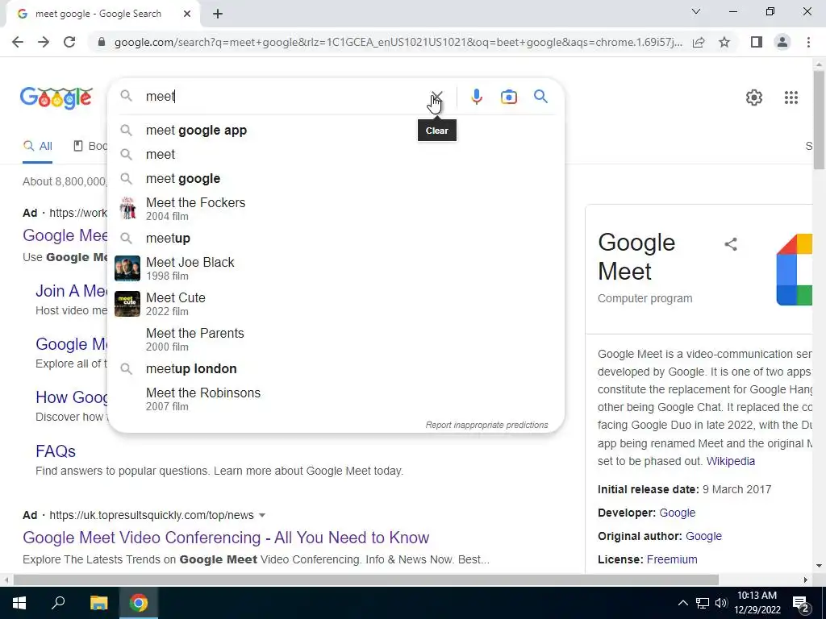
Task: Click the browser address bar URL
Action: point(398,42)
